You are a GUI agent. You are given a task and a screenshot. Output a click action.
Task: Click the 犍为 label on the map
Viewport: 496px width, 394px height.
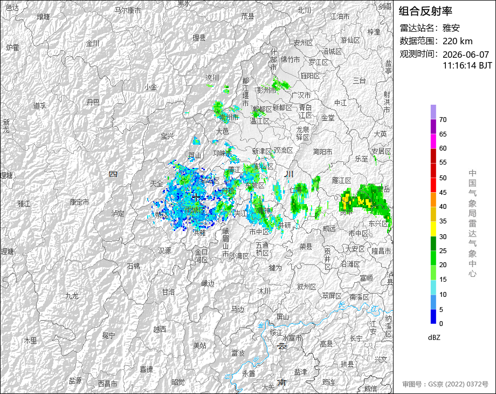pyautogui.click(x=275, y=268)
